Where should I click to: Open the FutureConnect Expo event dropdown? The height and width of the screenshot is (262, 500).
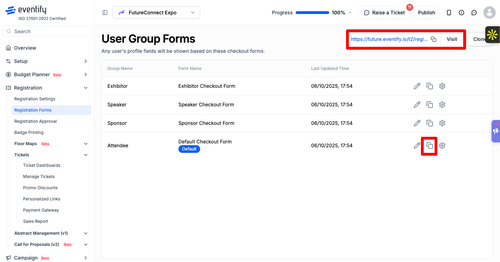coord(156,13)
